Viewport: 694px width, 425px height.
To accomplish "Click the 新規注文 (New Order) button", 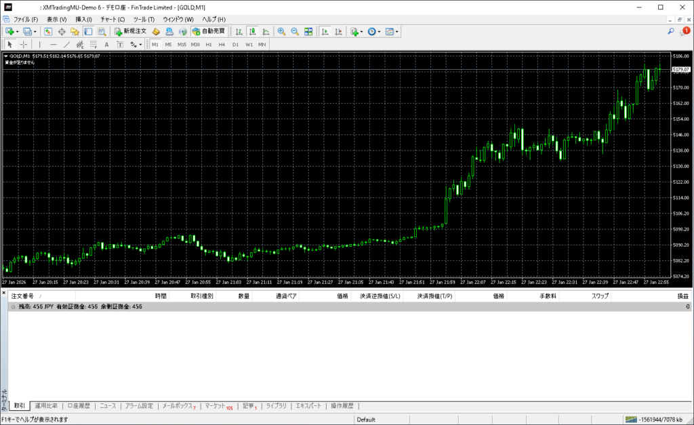I will [129, 31].
